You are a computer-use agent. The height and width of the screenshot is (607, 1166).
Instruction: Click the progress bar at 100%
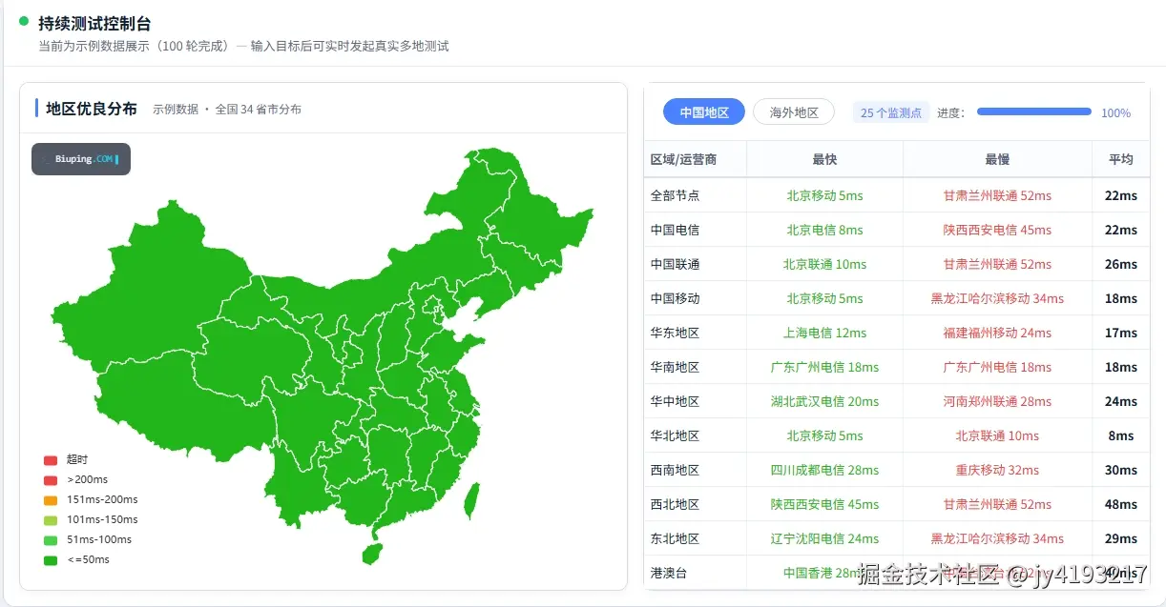point(1033,111)
